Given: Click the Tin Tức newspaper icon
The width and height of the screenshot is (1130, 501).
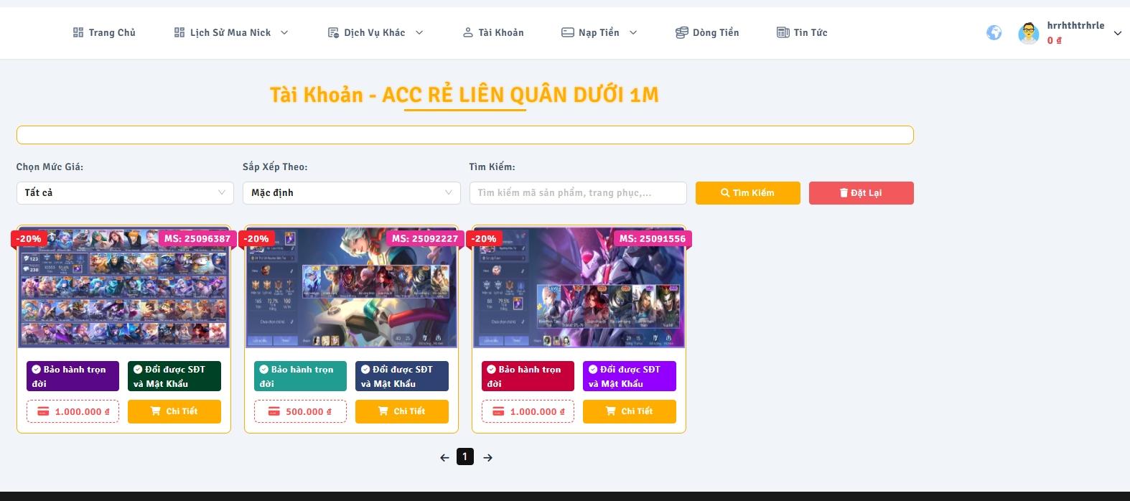Looking at the screenshot, I should [x=783, y=32].
